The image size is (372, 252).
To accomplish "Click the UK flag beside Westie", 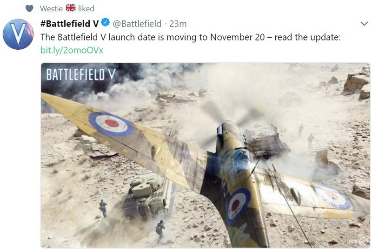I will coord(71,8).
